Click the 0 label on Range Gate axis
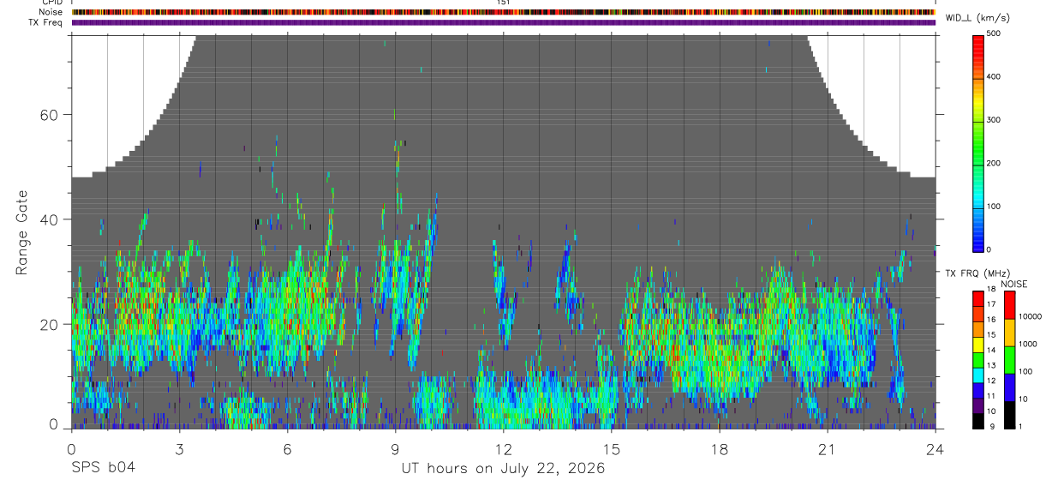This screenshot has width=1052, height=486. coord(53,424)
